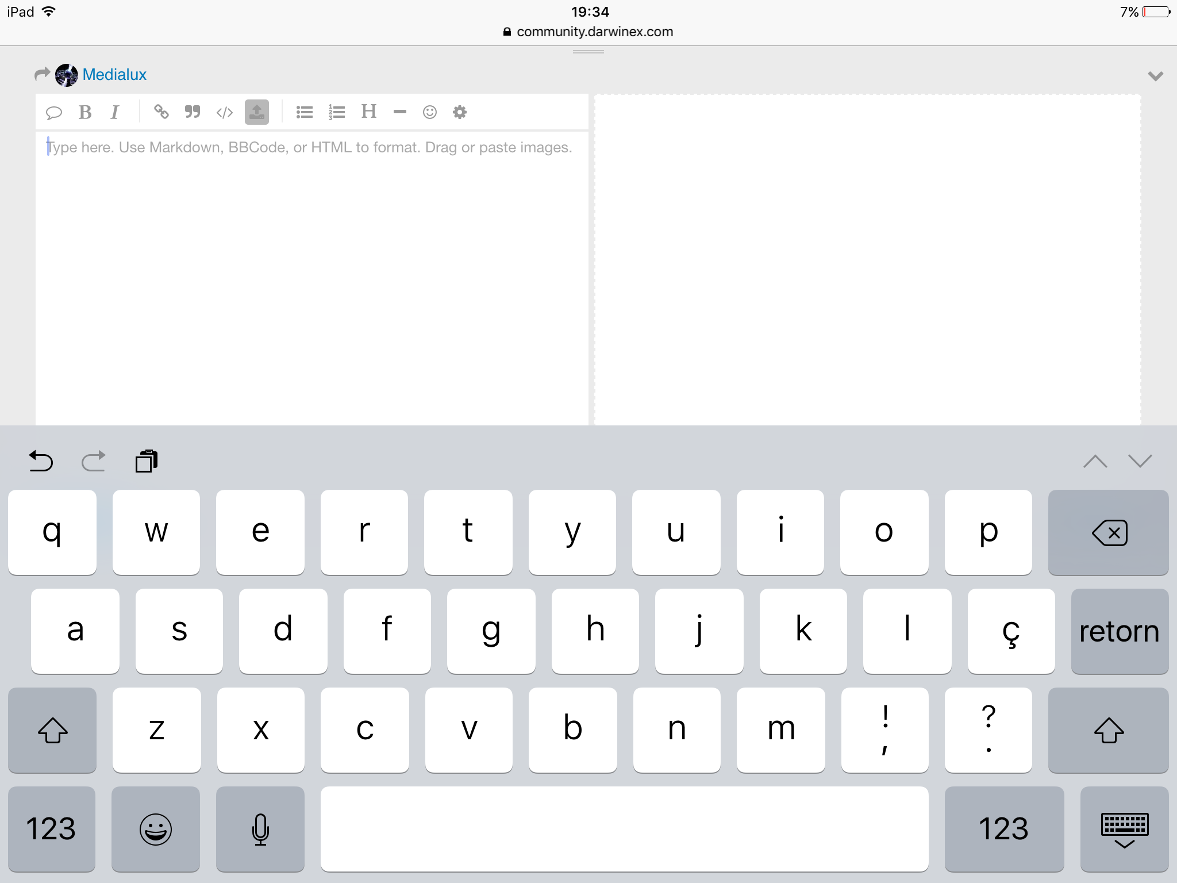Toggle bold formatting in composer toolbar
1177x883 pixels.
point(85,112)
